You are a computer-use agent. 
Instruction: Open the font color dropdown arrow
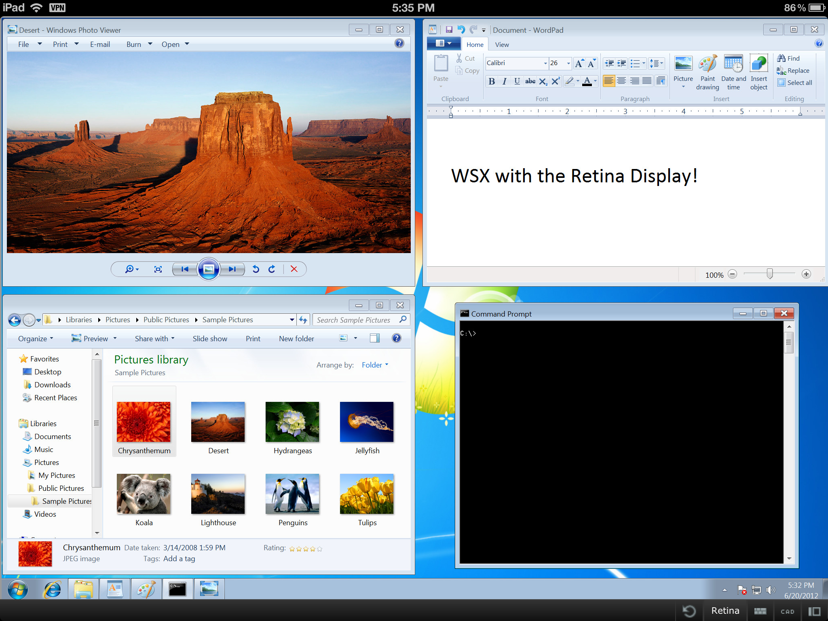point(595,81)
